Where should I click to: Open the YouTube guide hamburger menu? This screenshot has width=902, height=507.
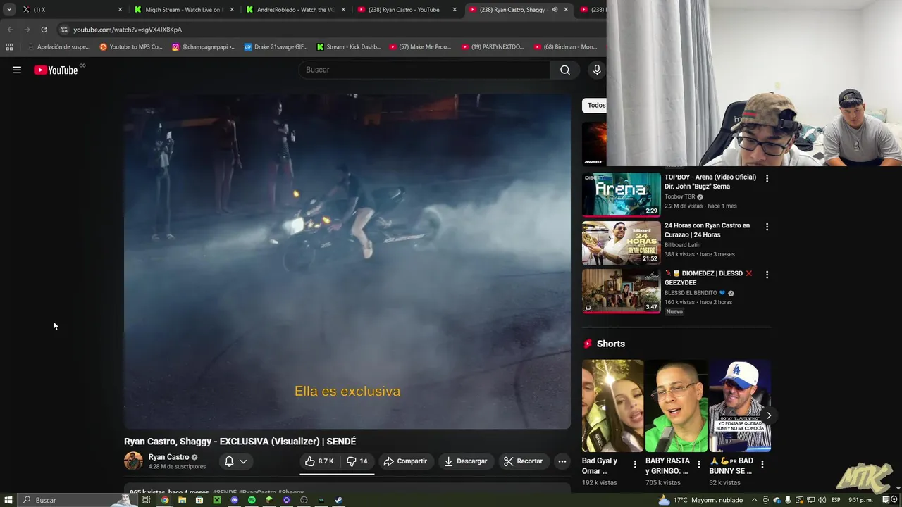(x=17, y=70)
